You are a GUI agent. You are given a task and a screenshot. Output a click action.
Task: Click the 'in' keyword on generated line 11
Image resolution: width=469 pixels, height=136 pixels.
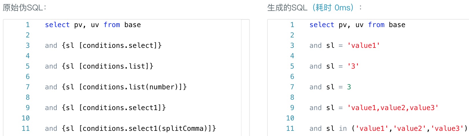[343, 129]
